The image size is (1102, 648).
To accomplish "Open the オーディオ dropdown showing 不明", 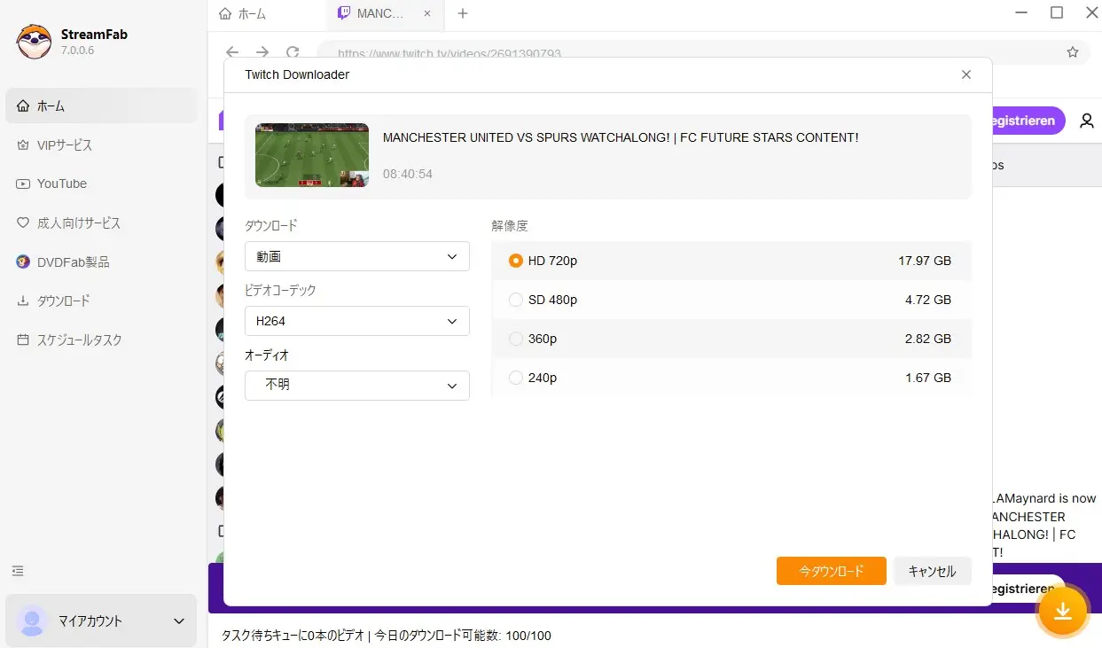I will coord(357,386).
